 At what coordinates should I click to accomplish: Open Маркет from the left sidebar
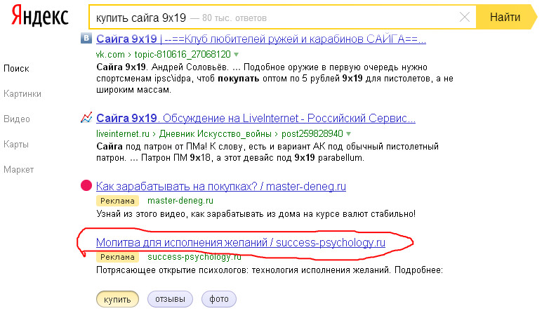(18, 170)
